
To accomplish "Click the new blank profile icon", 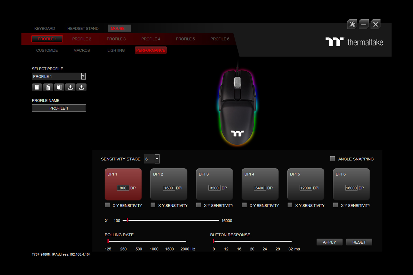I will click(37, 87).
